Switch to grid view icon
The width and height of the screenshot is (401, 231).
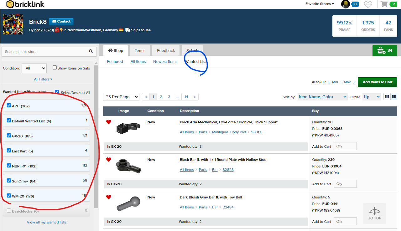click(387, 97)
